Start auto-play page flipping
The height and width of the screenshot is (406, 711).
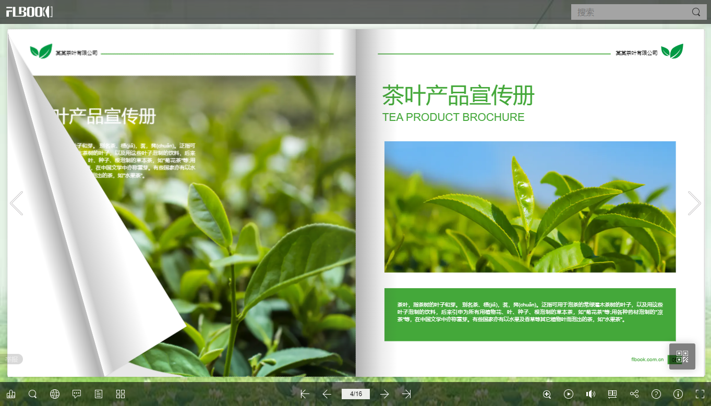pos(569,394)
